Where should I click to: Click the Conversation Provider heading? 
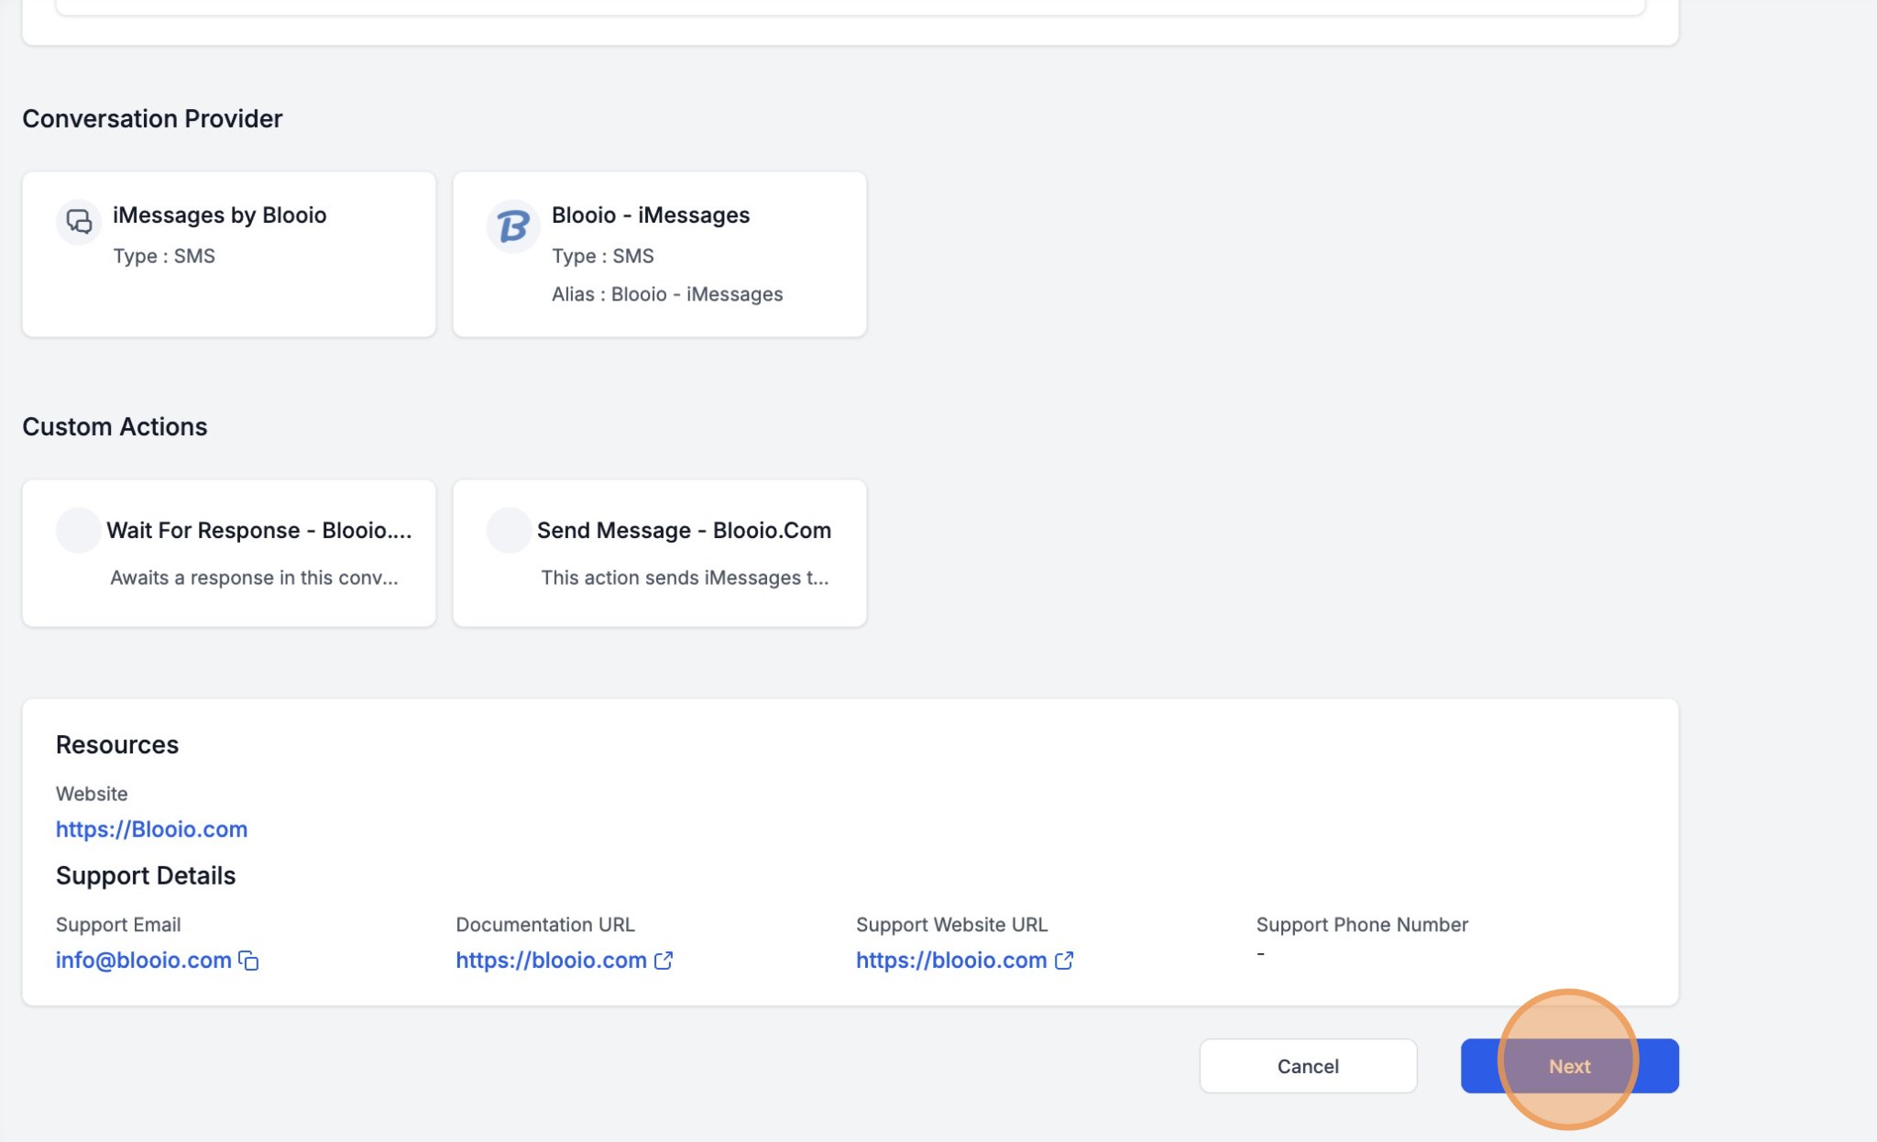pyautogui.click(x=152, y=119)
